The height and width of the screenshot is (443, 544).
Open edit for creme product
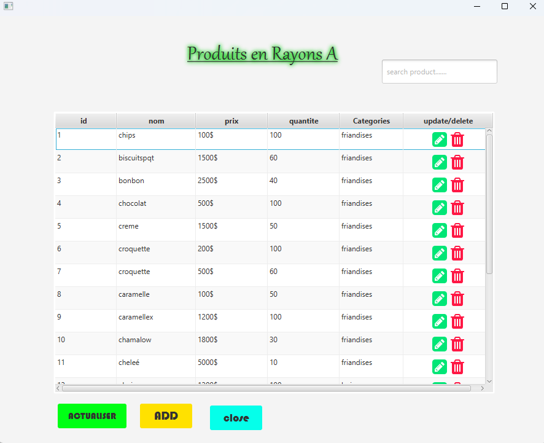439,230
